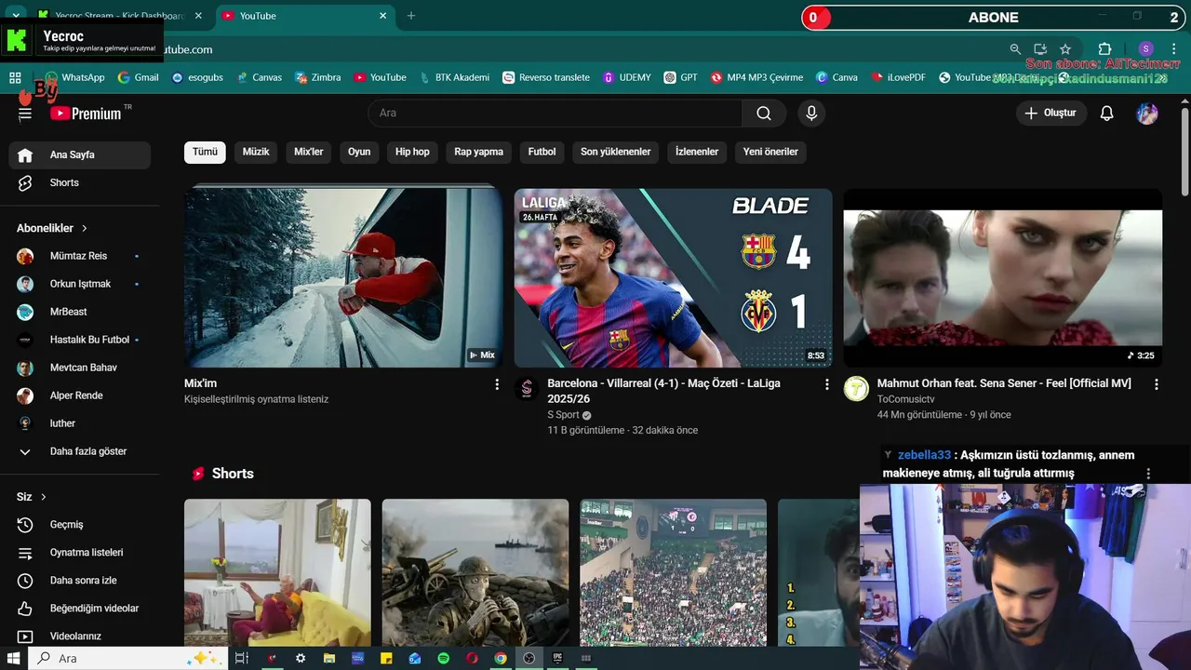This screenshot has width=1191, height=670.
Task: Click the ToComusictv channel avatar
Action: coord(856,389)
